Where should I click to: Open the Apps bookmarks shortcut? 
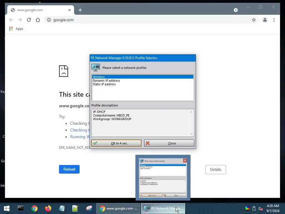coord(16,29)
